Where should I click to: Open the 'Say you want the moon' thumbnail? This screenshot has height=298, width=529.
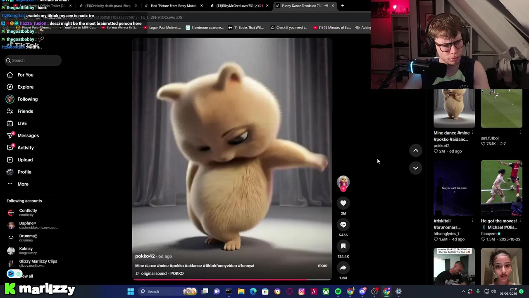[454, 188]
